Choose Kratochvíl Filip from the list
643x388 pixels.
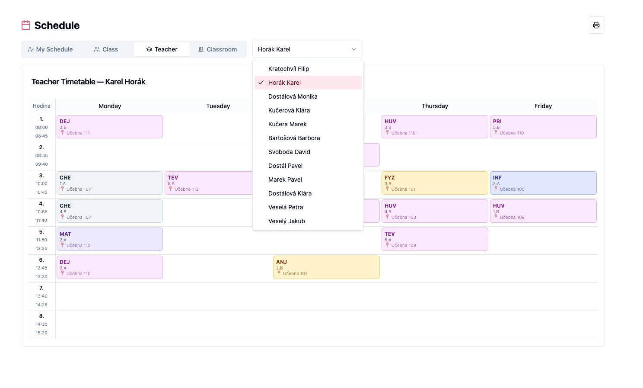(x=308, y=69)
